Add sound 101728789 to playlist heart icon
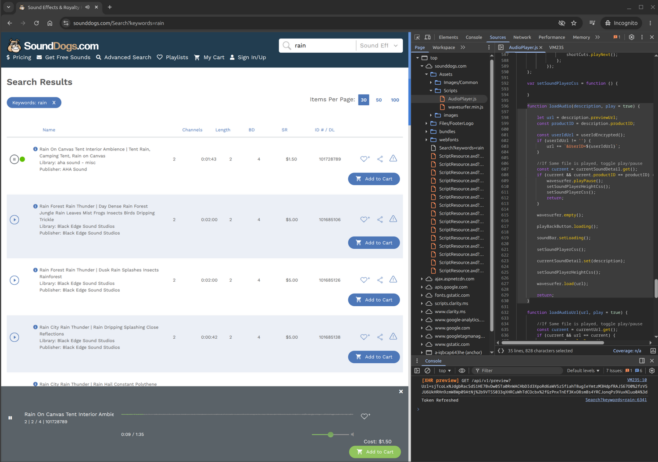The height and width of the screenshot is (462, 658). click(x=365, y=159)
